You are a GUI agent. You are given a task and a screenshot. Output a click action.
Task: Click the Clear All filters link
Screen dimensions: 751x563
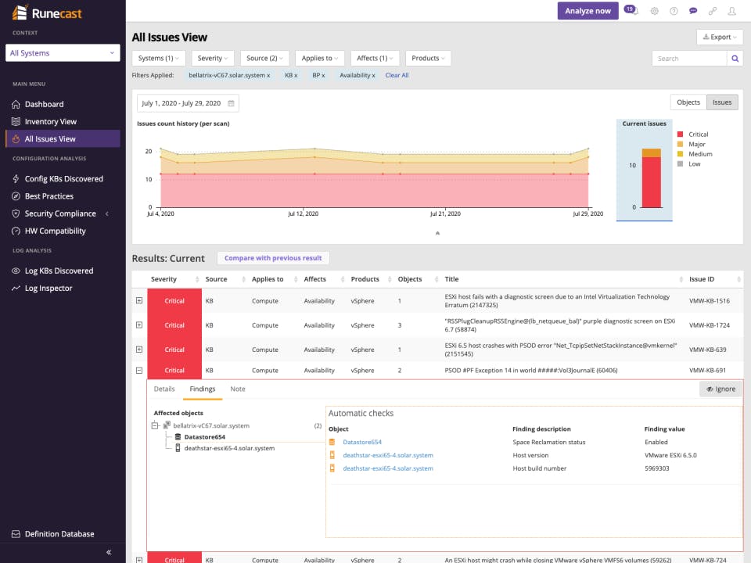[x=397, y=75]
